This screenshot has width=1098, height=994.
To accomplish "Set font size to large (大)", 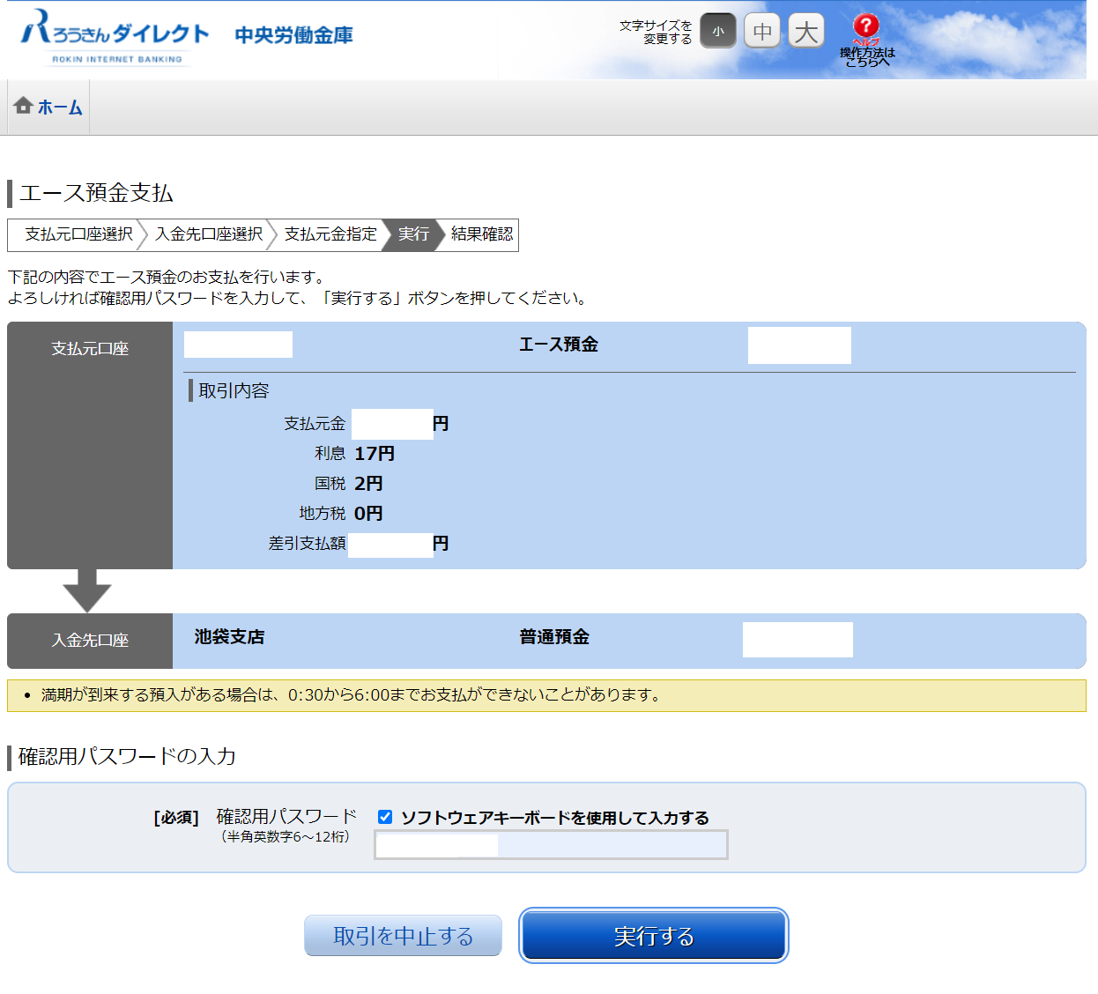I will [805, 32].
